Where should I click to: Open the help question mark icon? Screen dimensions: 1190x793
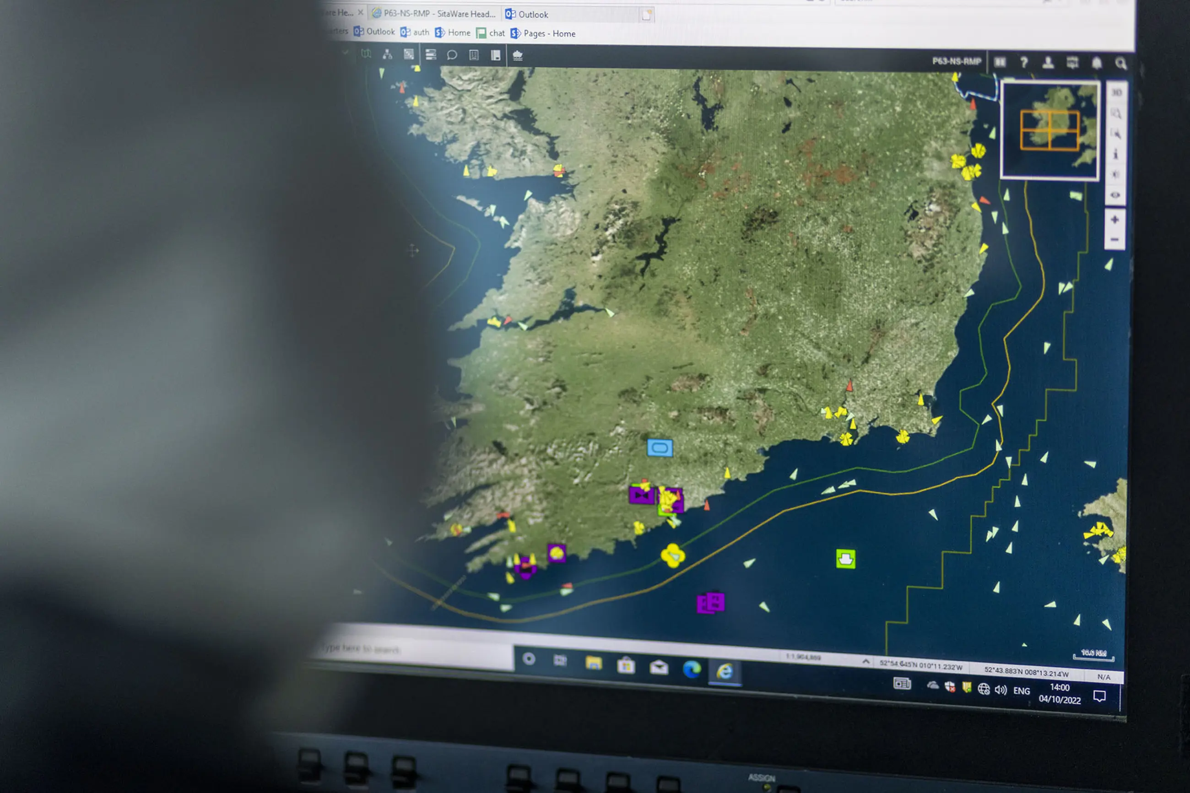click(1023, 62)
